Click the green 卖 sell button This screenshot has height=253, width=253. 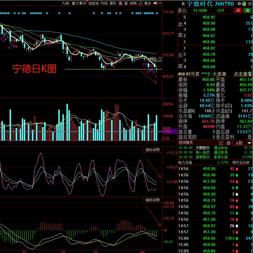[247, 10]
